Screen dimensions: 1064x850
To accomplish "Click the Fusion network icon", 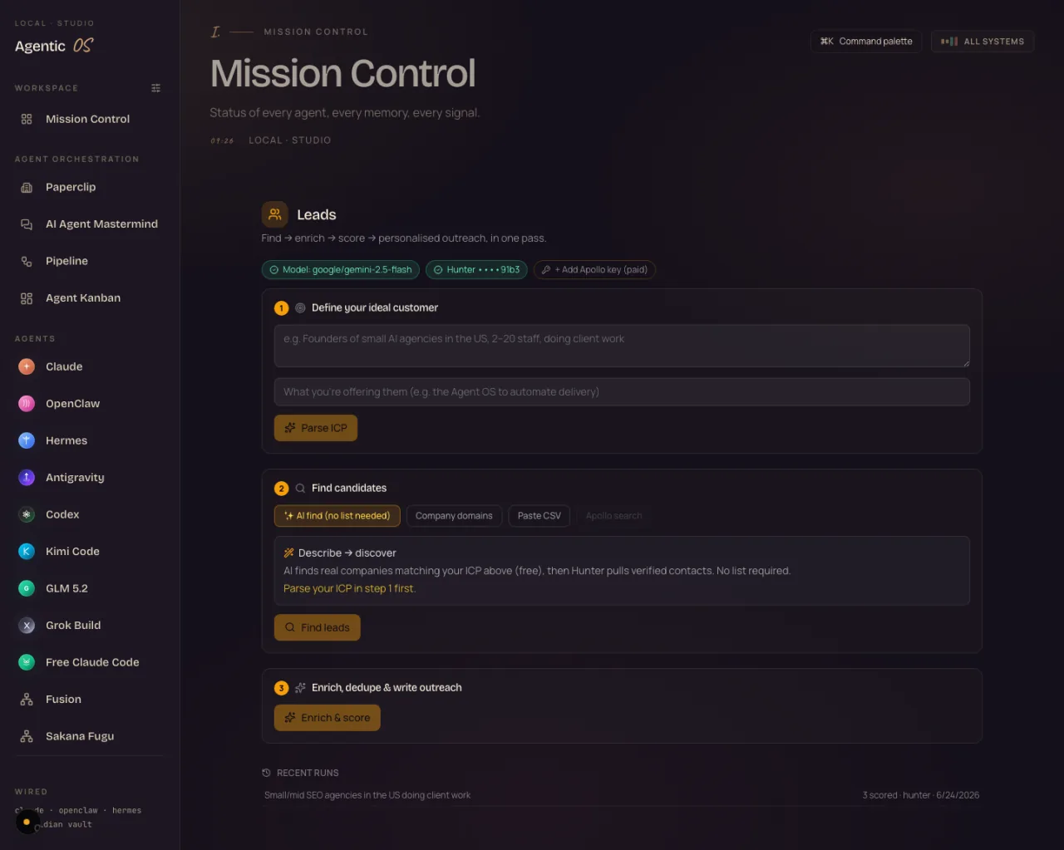I will click(27, 700).
